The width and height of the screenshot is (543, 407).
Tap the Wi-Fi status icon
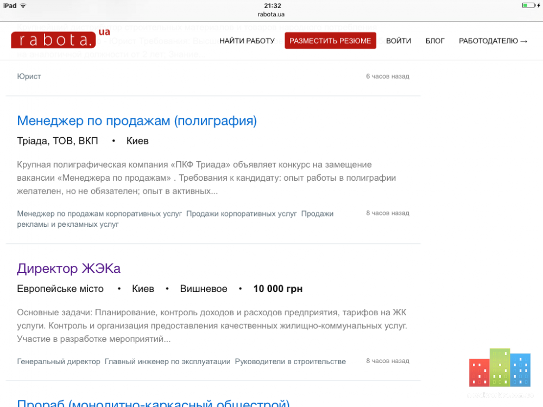tap(23, 5)
